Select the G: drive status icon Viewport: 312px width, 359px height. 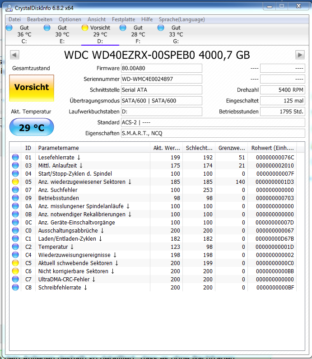[161, 28]
